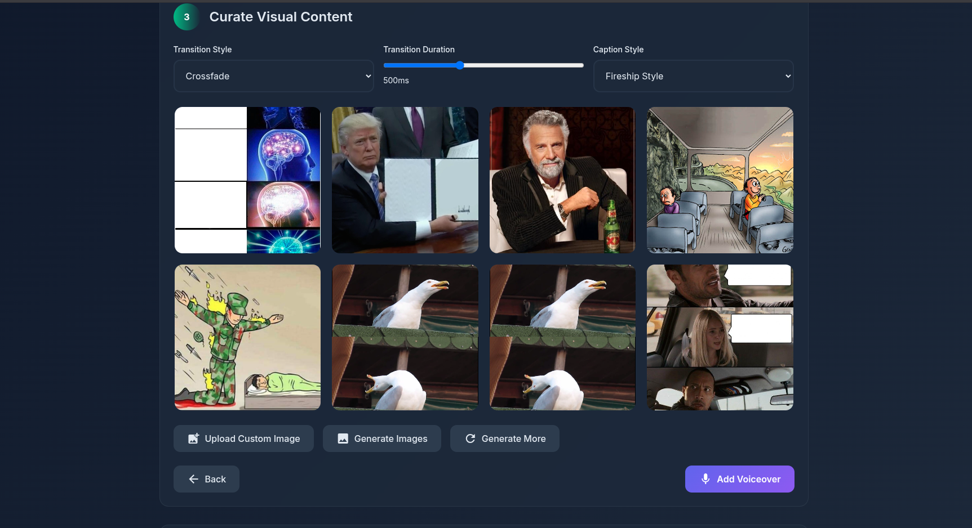Image resolution: width=972 pixels, height=528 pixels.
Task: Open the Caption Style dropdown showing Fireship Style
Action: point(694,76)
